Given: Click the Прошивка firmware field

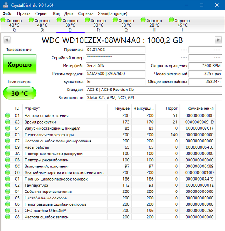Looking at the screenshot, I should 116,50.
